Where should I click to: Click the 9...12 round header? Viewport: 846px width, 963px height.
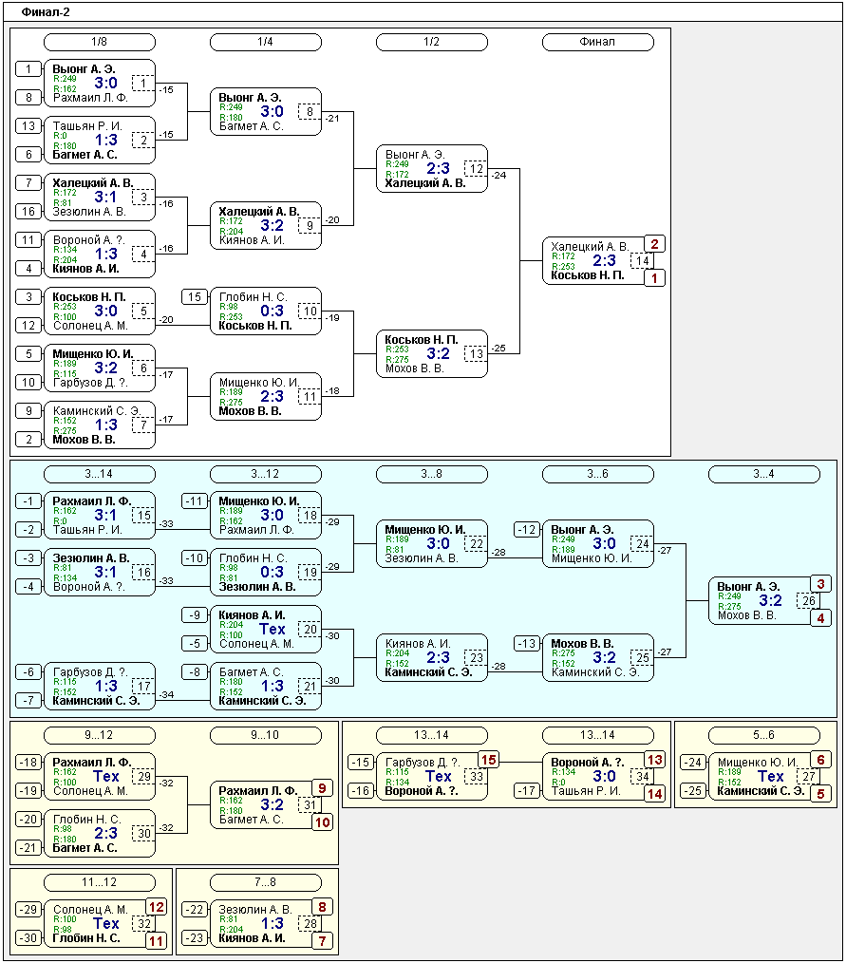click(100, 735)
